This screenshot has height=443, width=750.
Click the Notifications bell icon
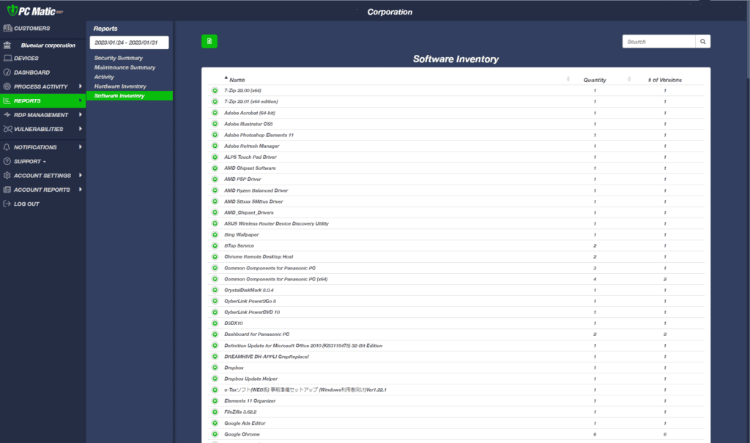tap(7, 147)
